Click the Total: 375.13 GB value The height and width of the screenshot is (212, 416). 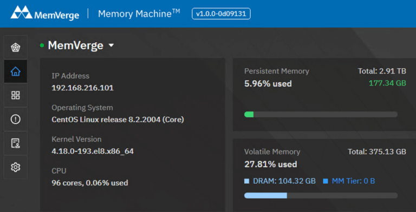(377, 152)
